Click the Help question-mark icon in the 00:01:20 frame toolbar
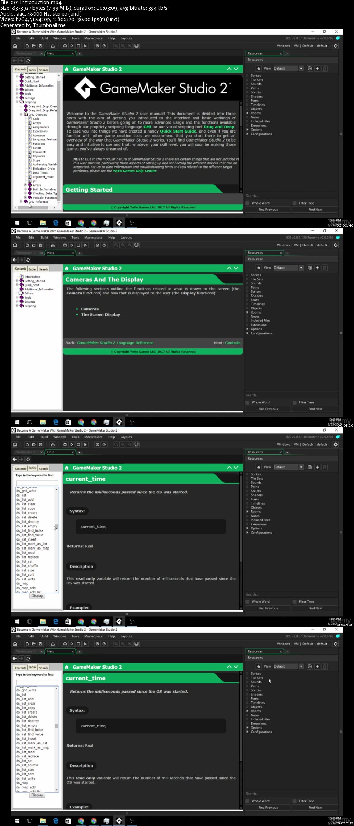Screen dimensions: 354x826 click(x=104, y=245)
